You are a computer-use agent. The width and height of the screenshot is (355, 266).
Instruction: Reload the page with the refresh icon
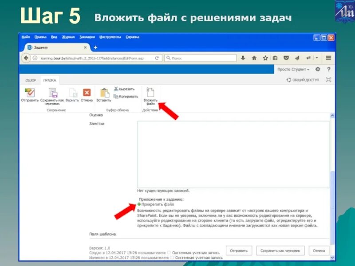pyautogui.click(x=157, y=58)
